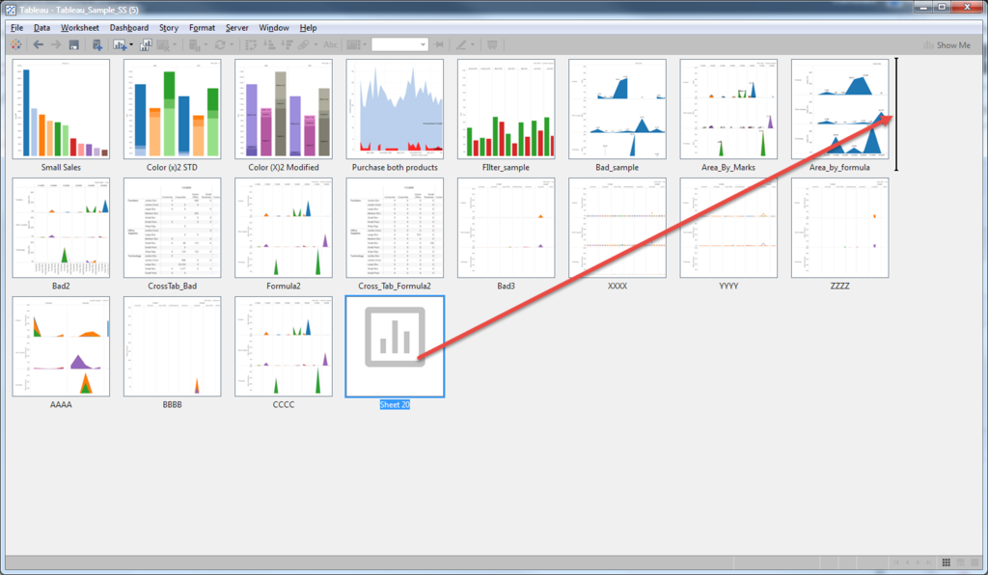Open the Format menu
Screen dimensions: 988x575
tap(202, 28)
